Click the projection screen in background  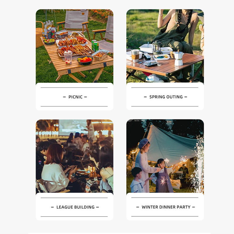[73, 128]
